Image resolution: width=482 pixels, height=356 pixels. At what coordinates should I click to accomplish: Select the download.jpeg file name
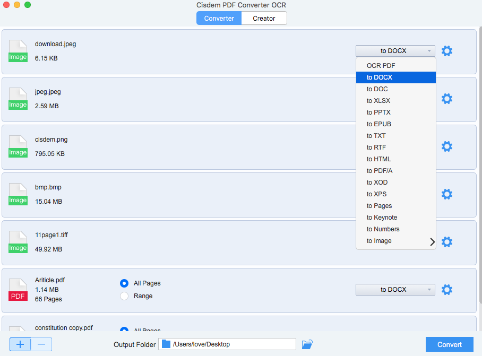coord(55,44)
